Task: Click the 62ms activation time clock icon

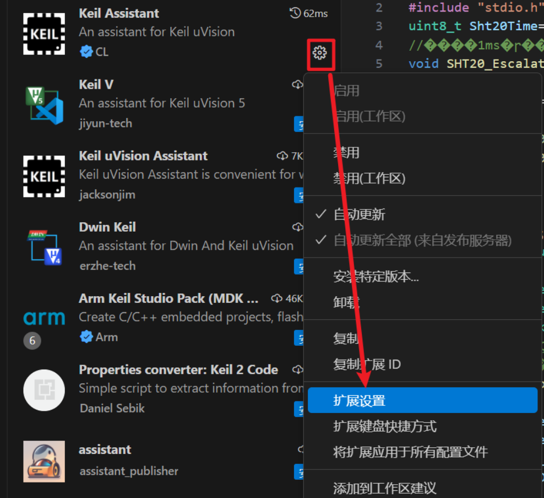Action: tap(295, 13)
